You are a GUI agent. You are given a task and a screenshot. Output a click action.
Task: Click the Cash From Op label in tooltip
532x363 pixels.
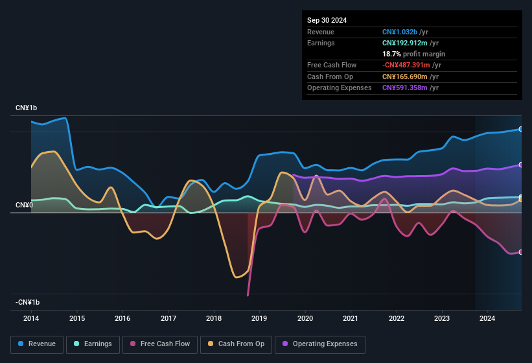330,76
